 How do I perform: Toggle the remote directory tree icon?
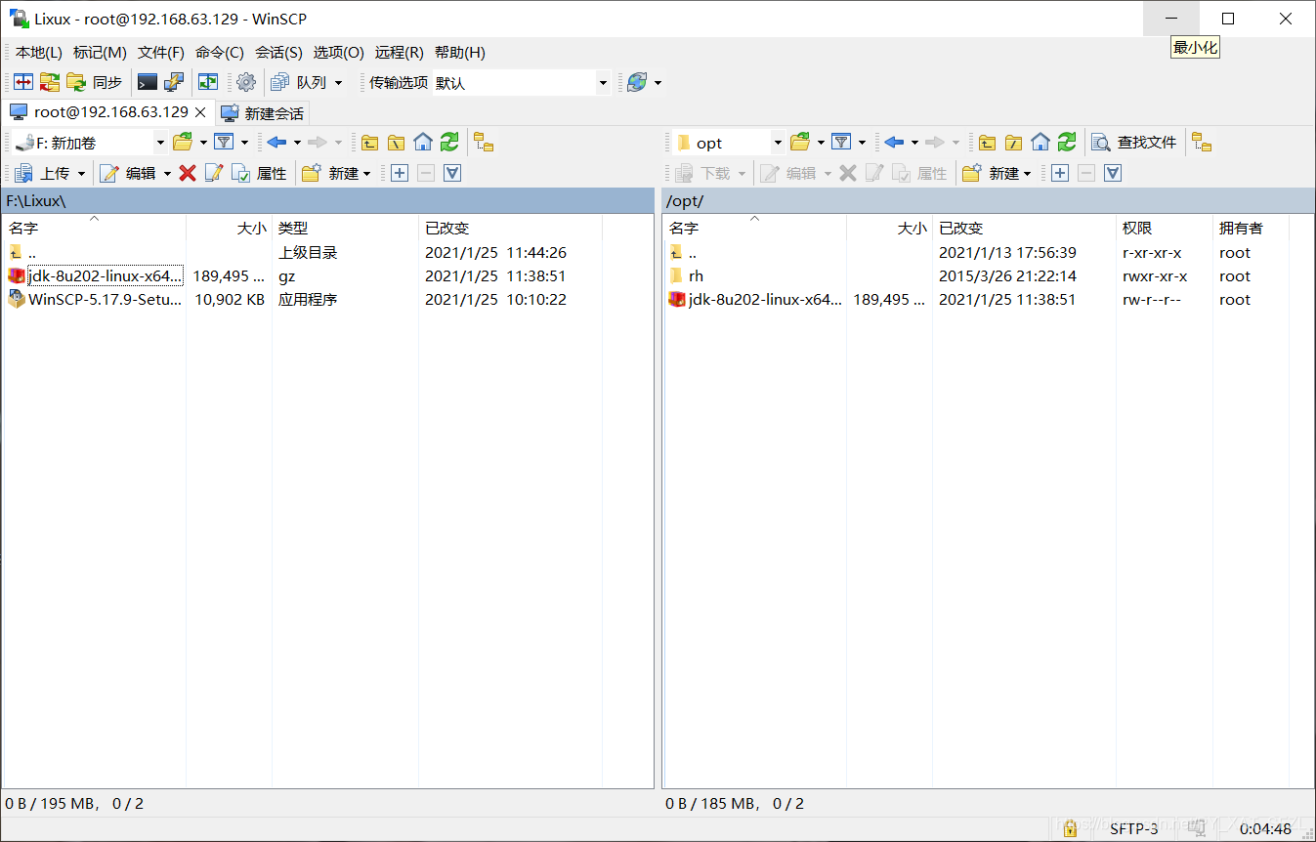pos(1202,143)
